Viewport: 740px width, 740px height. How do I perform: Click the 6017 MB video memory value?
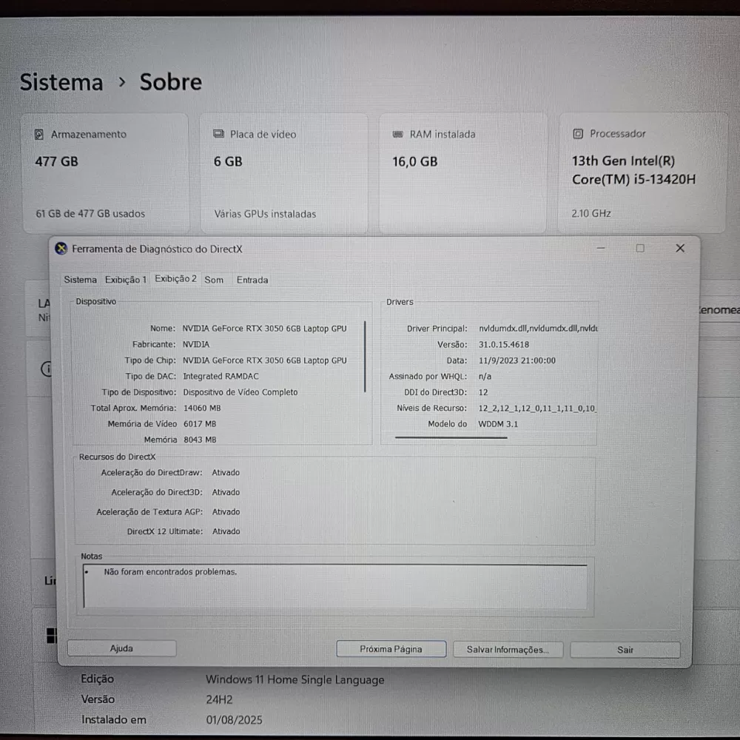pos(200,424)
